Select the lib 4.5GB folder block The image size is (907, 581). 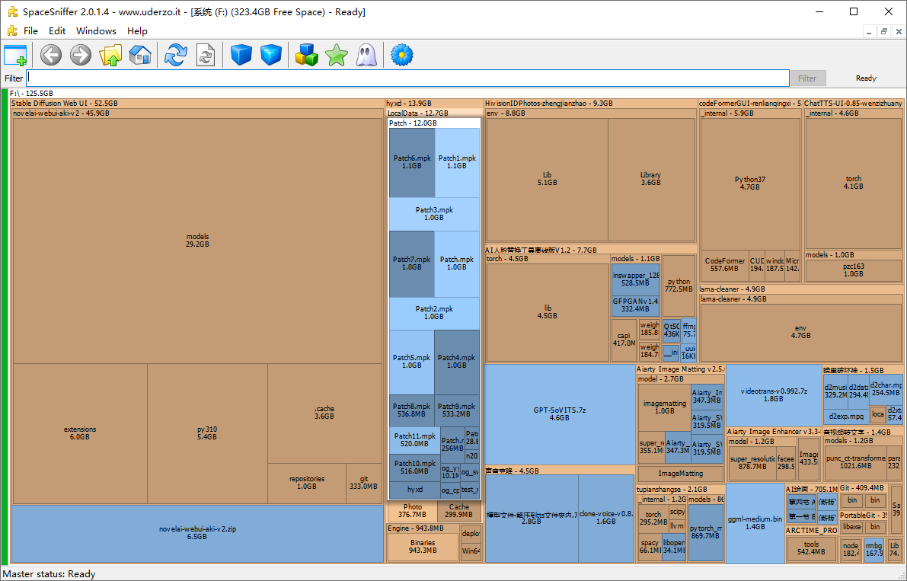(548, 312)
